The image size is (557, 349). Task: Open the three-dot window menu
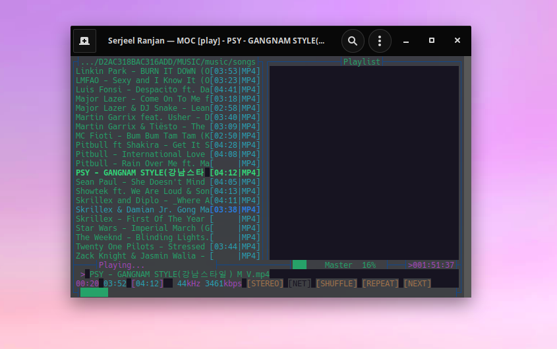coord(380,41)
